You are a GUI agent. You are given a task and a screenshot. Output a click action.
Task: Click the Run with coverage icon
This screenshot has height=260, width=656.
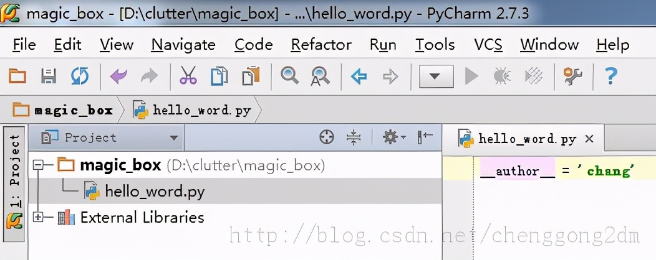tap(534, 77)
